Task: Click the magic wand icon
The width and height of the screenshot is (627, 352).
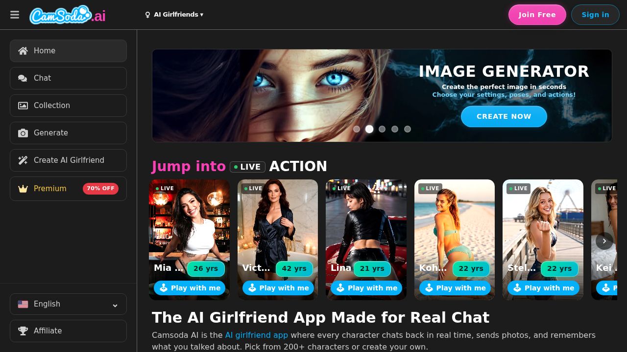Action: (x=23, y=160)
